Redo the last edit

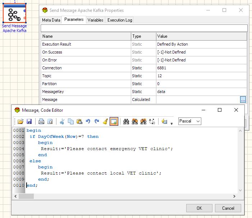97,121
